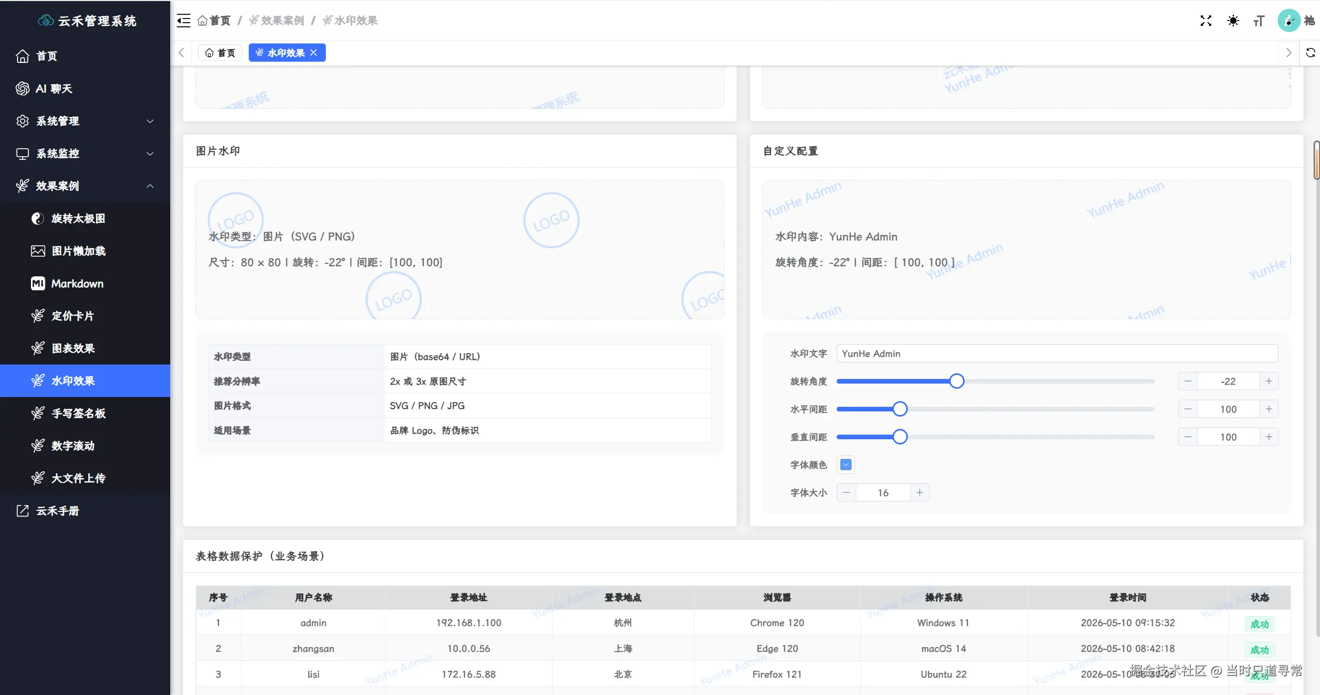Increase 水平间距 with the plus button

(1268, 409)
